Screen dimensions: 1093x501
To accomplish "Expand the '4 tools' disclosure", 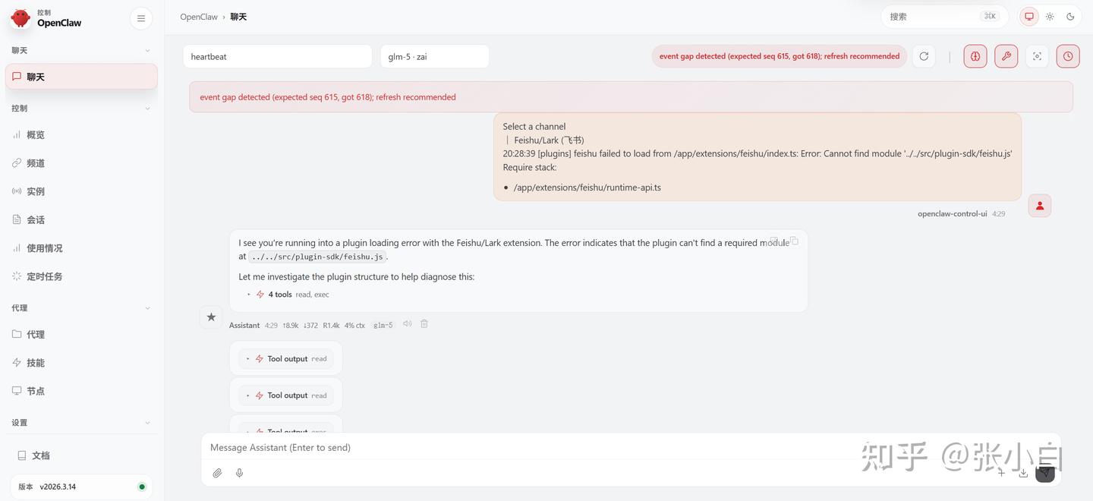I will (279, 295).
